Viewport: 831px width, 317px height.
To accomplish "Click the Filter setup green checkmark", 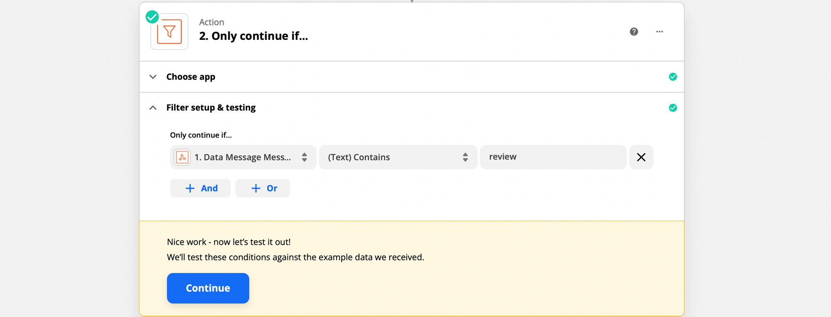I will click(x=673, y=108).
